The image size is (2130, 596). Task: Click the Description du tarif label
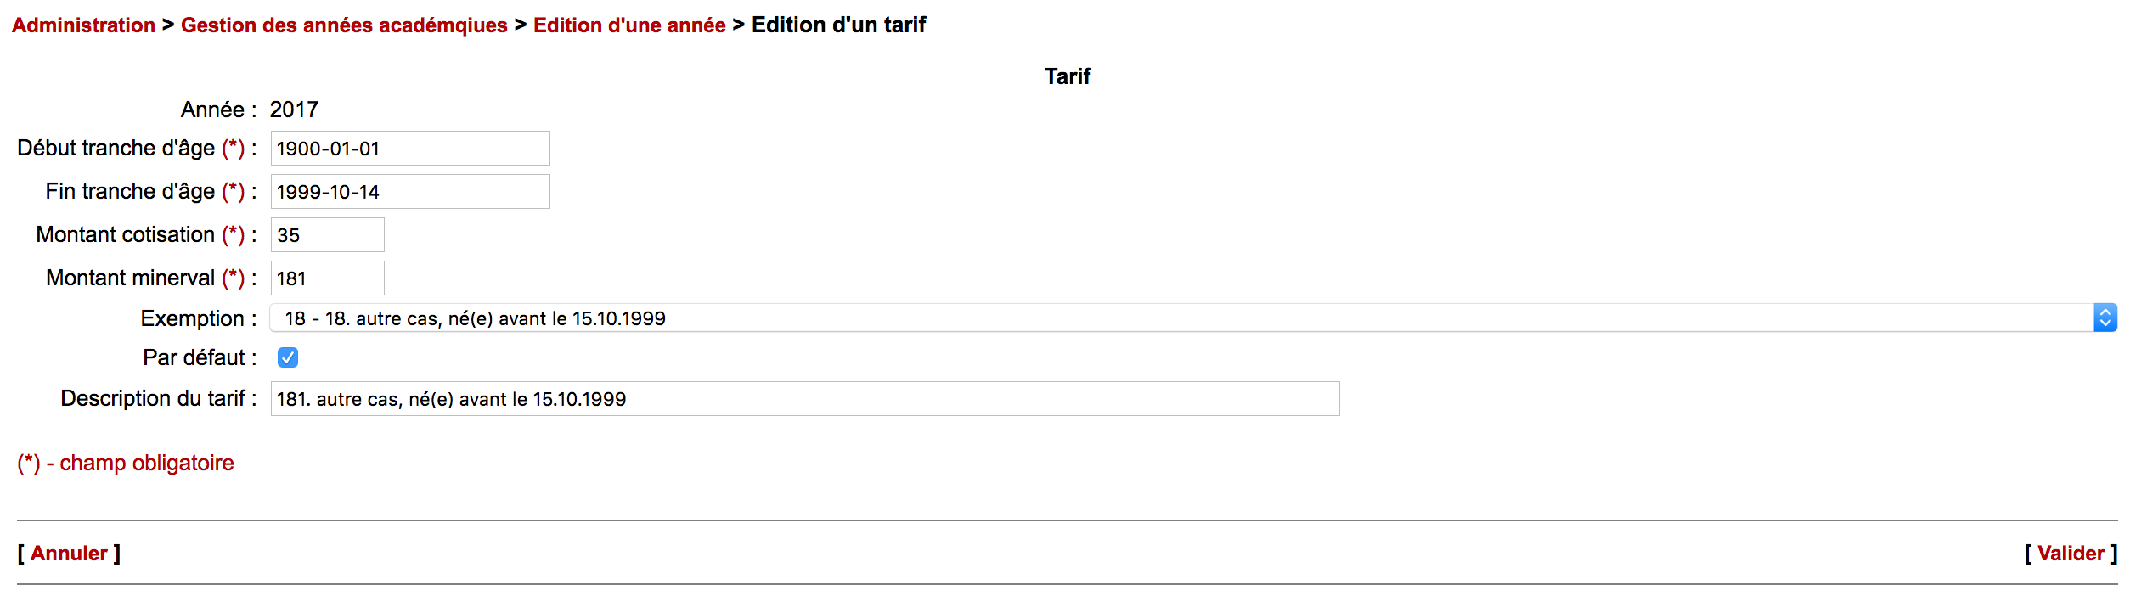pos(153,399)
